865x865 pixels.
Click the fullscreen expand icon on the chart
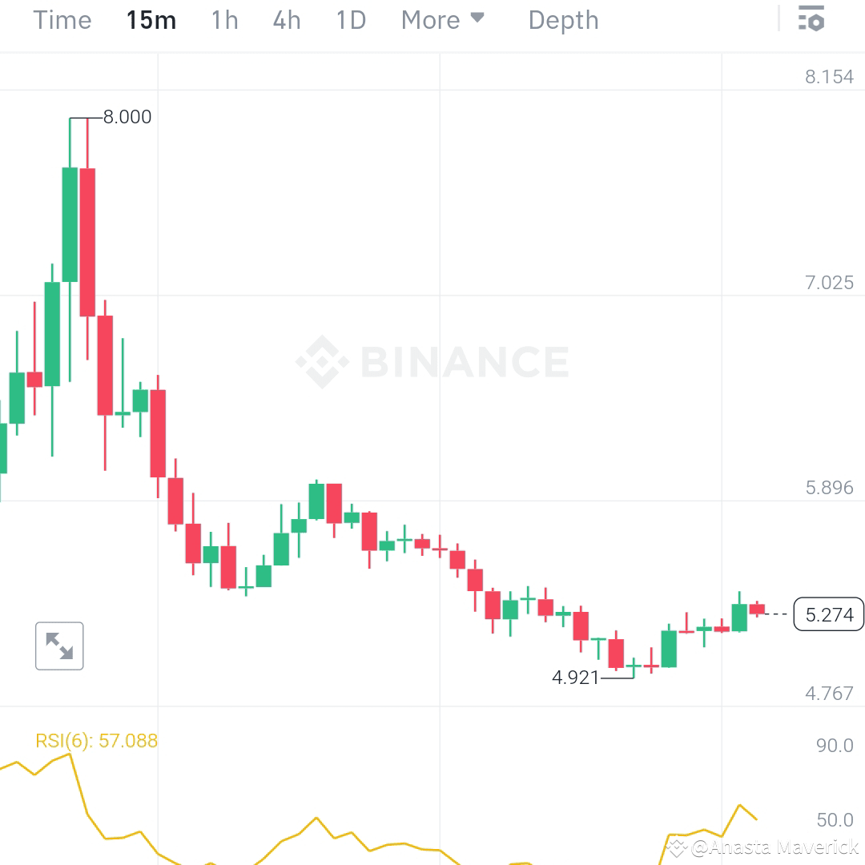tap(59, 646)
